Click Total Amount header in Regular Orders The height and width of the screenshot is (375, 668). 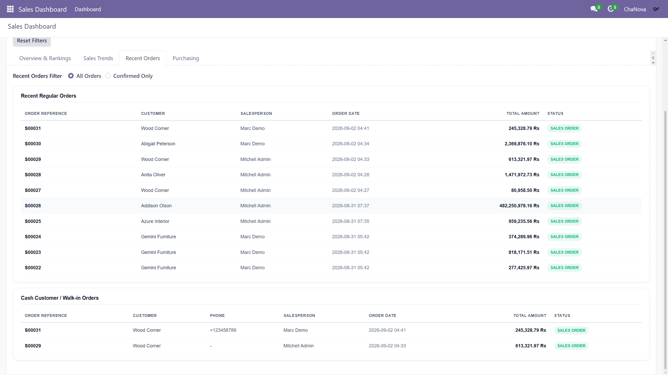point(523,114)
